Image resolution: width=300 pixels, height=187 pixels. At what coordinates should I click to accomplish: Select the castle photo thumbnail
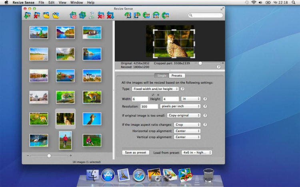tap(92, 75)
